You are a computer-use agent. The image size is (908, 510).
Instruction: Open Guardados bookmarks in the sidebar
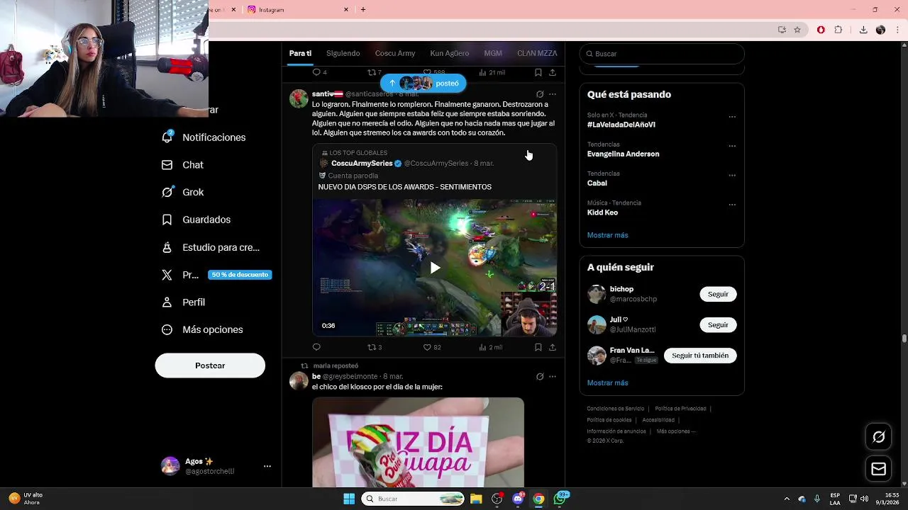coord(196,220)
